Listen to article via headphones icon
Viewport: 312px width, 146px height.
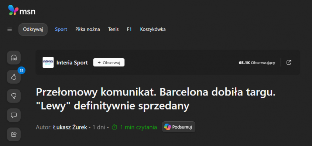click(14, 58)
